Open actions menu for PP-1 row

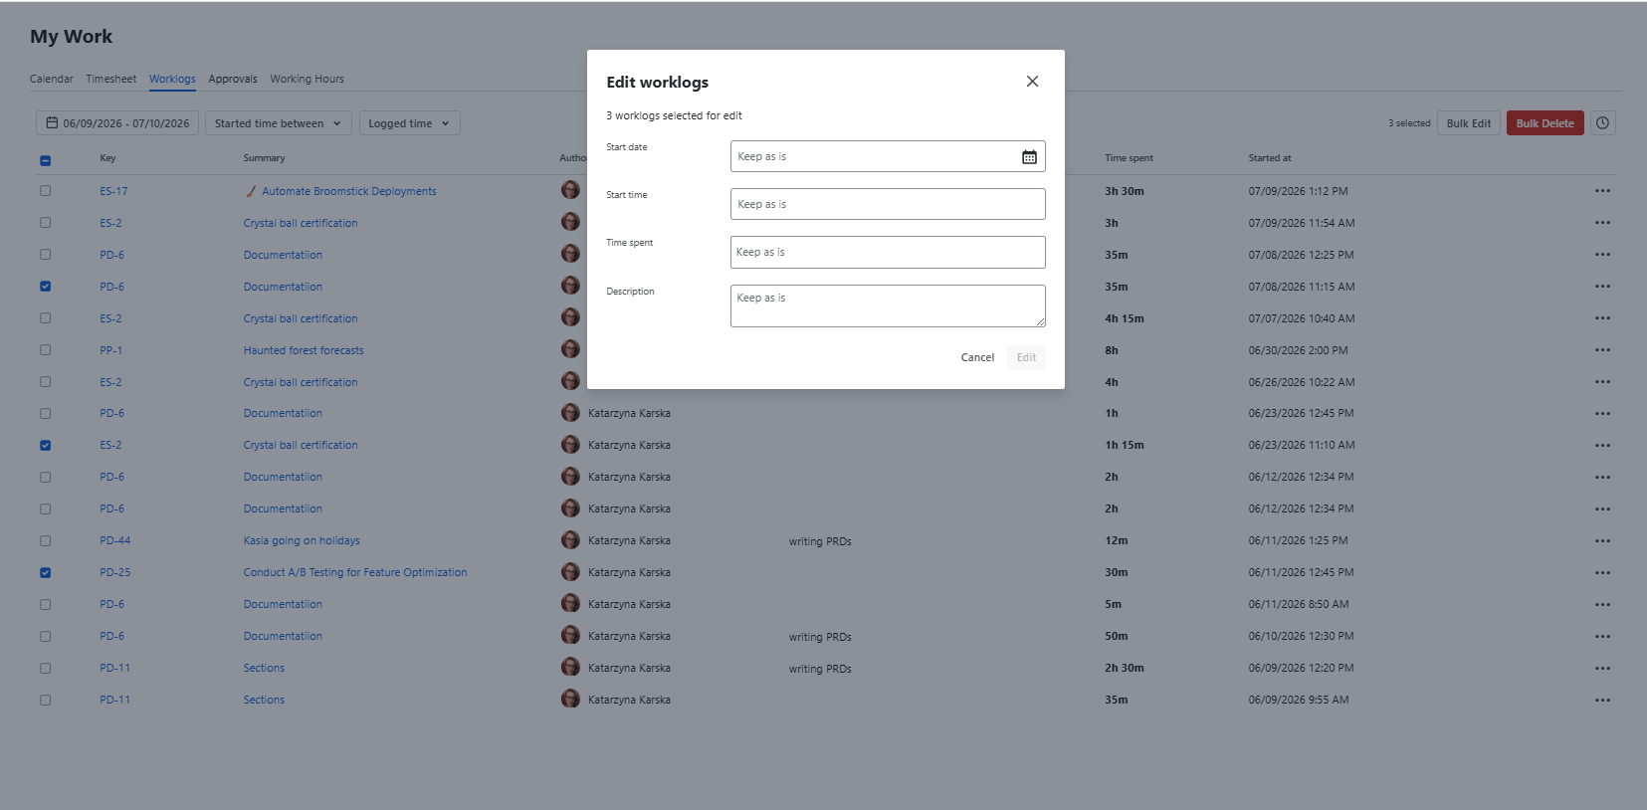(x=1602, y=350)
